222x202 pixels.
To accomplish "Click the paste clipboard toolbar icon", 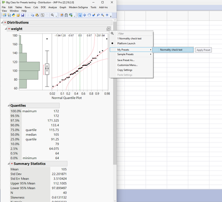I will coord(37,15).
